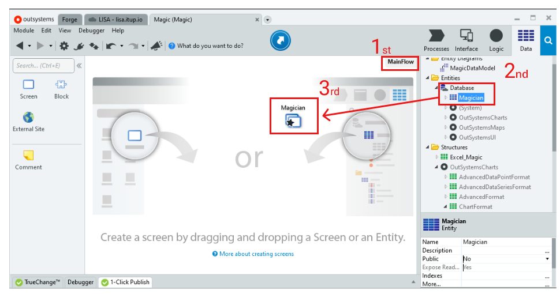Click the megaphone feedback icon

[156, 46]
